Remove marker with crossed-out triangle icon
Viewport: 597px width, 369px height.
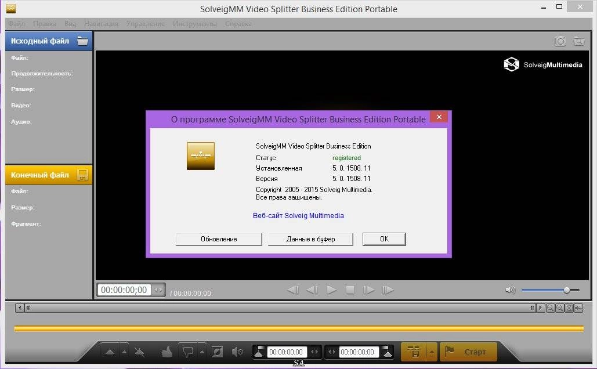coord(139,352)
